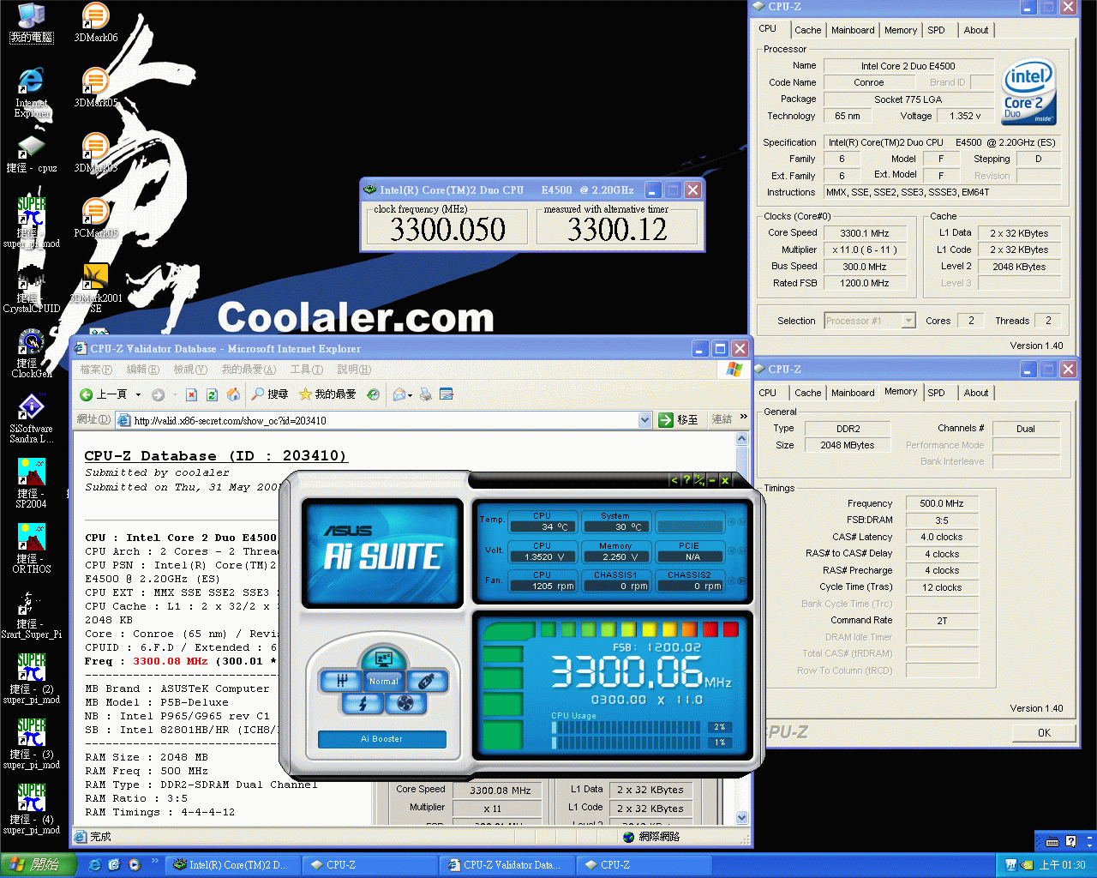The width and height of the screenshot is (1097, 878).
Task: Open Processor #1 selection dropdown in CPU-Z
Action: 908,321
